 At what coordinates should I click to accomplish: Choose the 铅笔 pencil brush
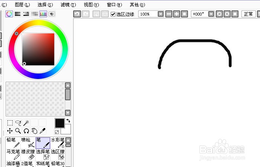coord(13,143)
